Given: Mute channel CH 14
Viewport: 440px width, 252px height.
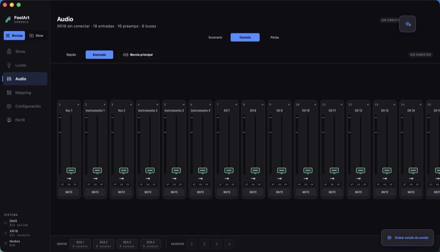Looking at the screenshot, I should (x=411, y=192).
